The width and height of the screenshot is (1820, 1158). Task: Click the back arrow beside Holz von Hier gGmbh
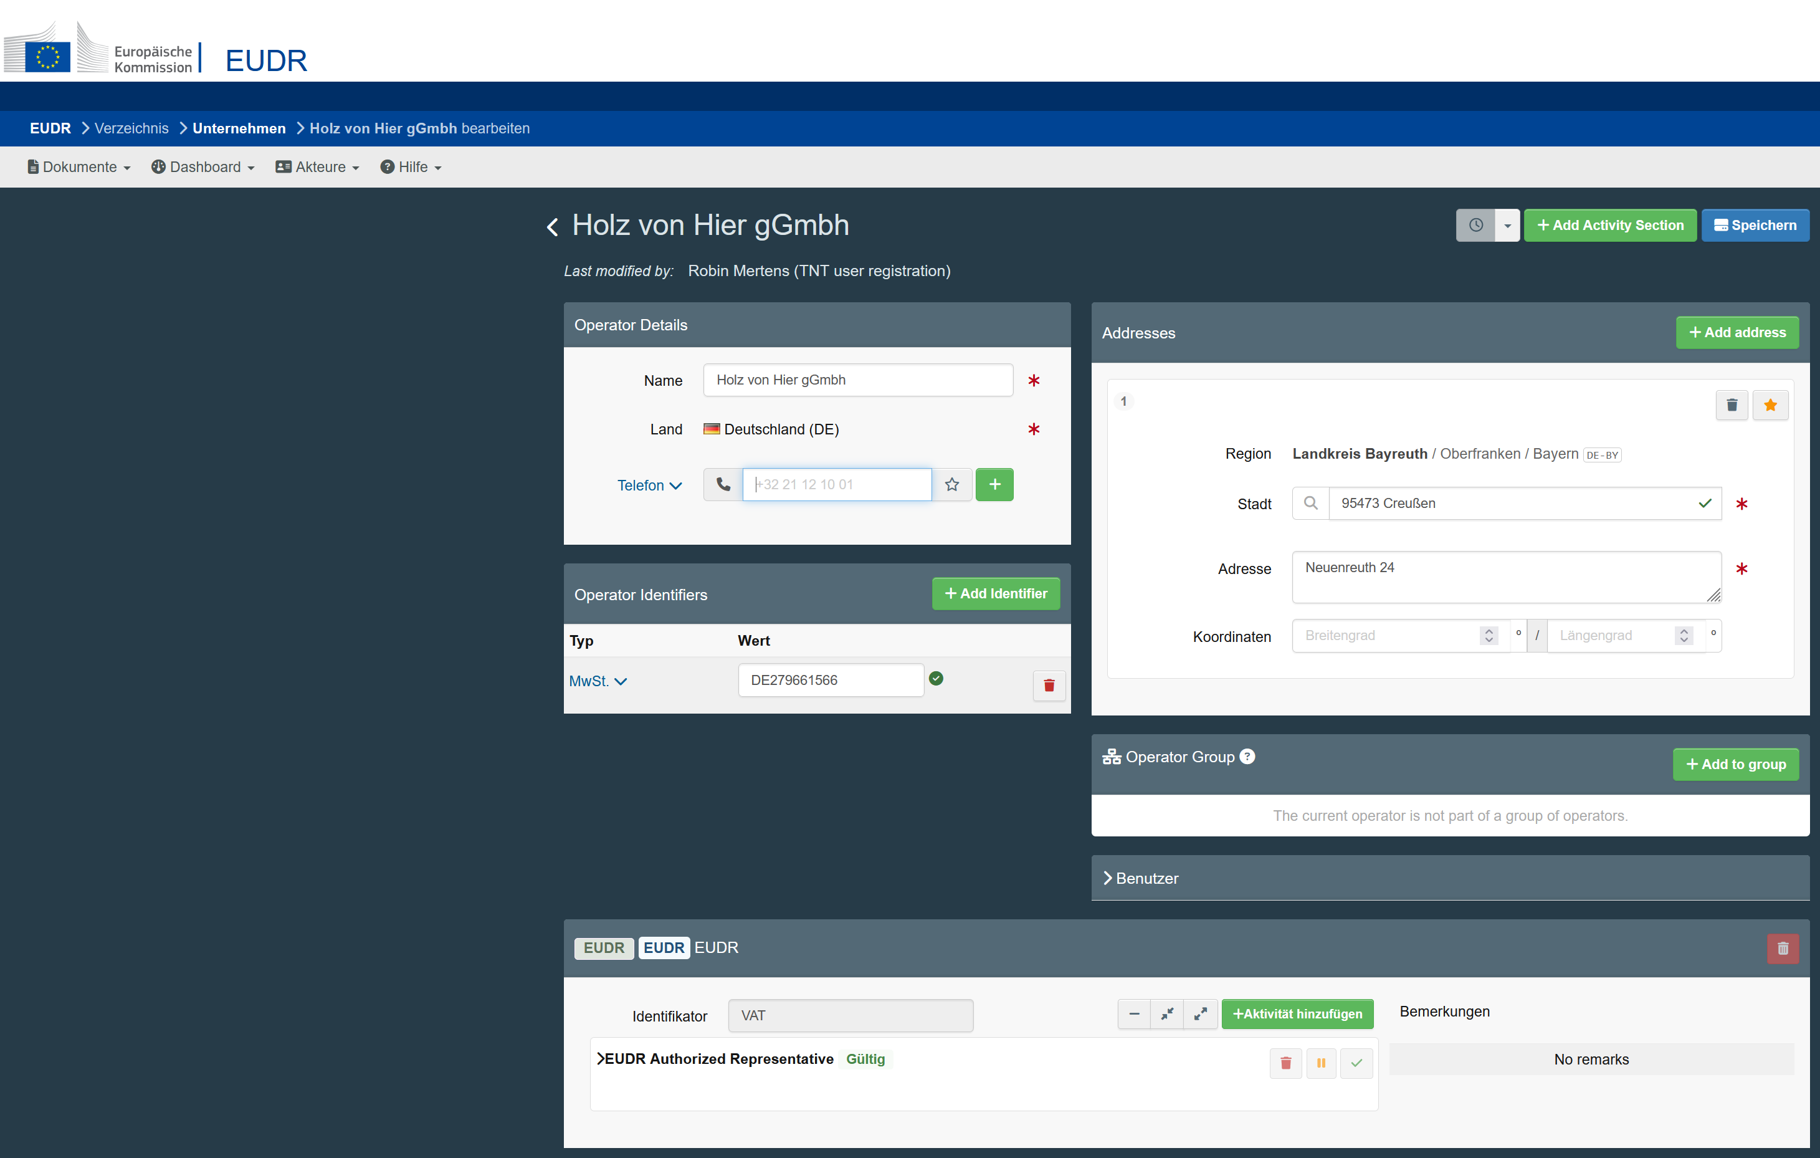(553, 227)
